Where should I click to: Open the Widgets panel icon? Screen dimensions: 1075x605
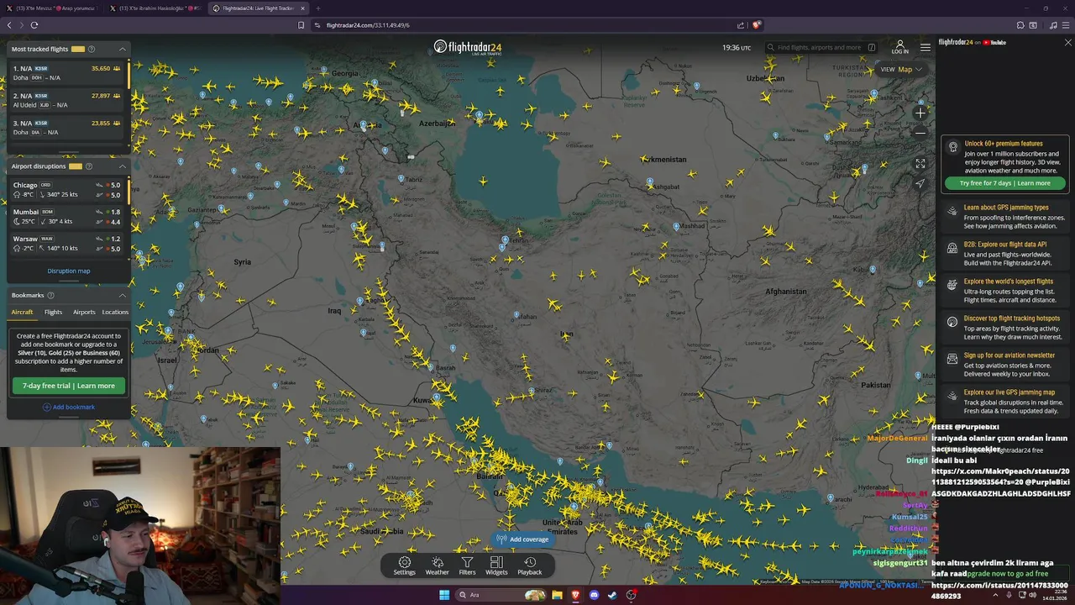[x=496, y=566]
